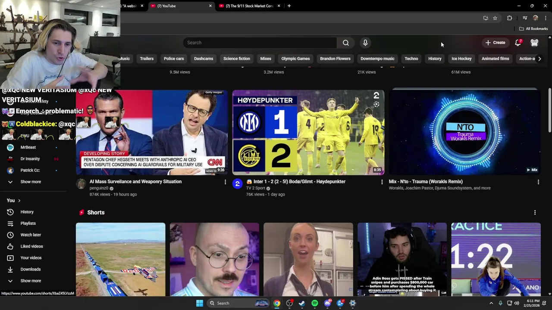Click the YouTube search magnifier button
Screen dimensions: 552x310
click(345, 43)
